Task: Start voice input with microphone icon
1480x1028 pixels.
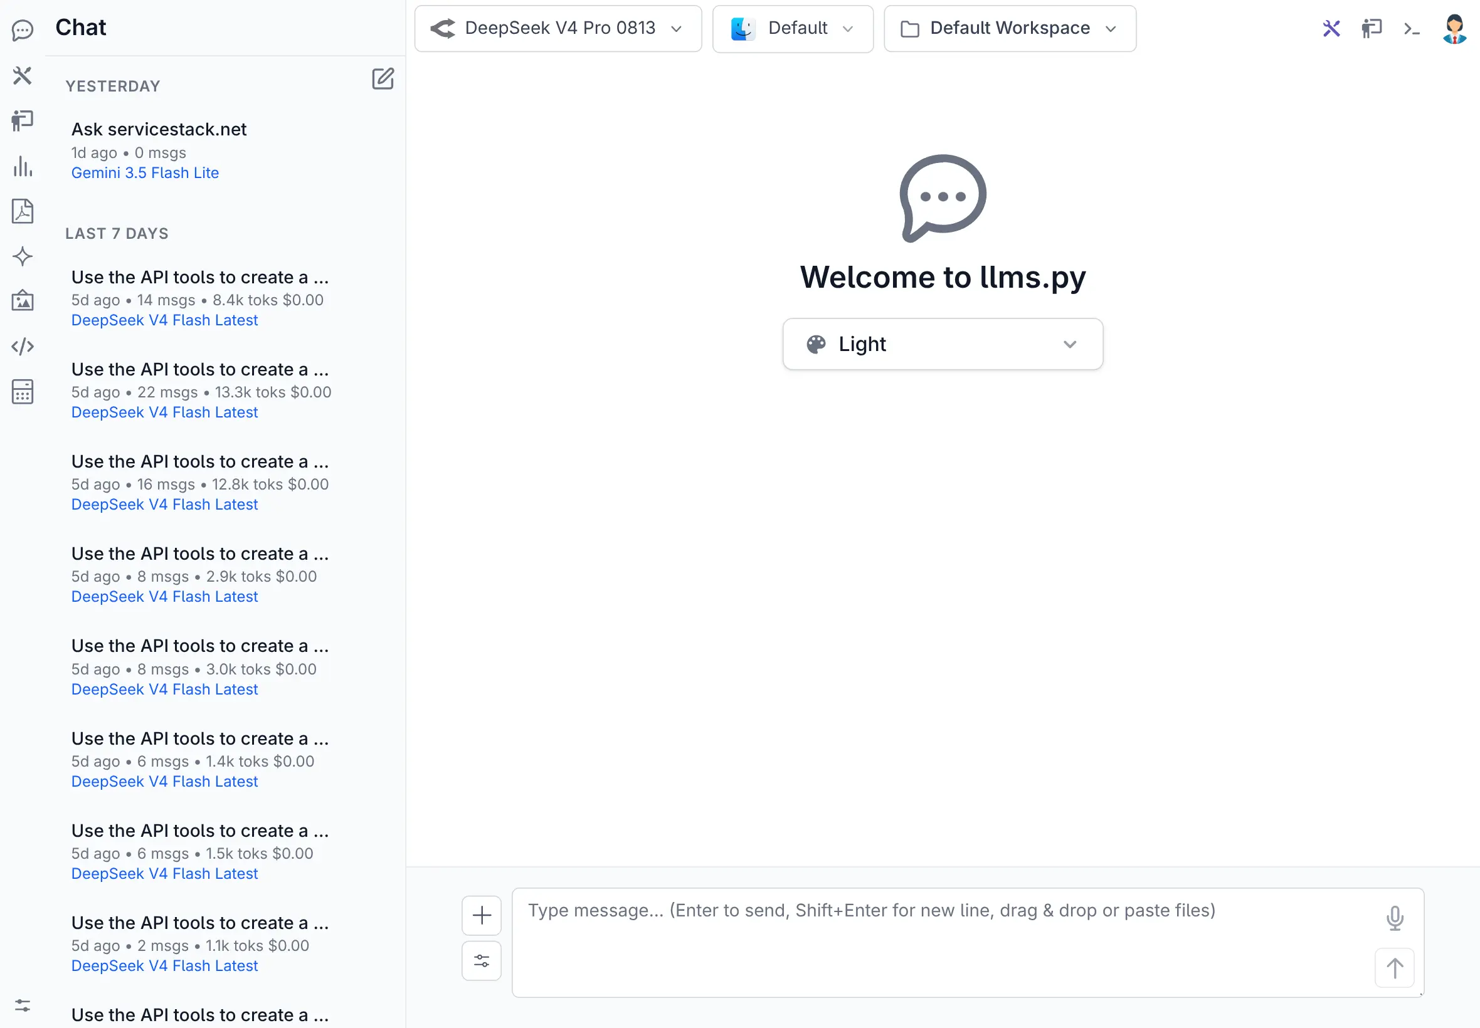Action: click(x=1395, y=918)
